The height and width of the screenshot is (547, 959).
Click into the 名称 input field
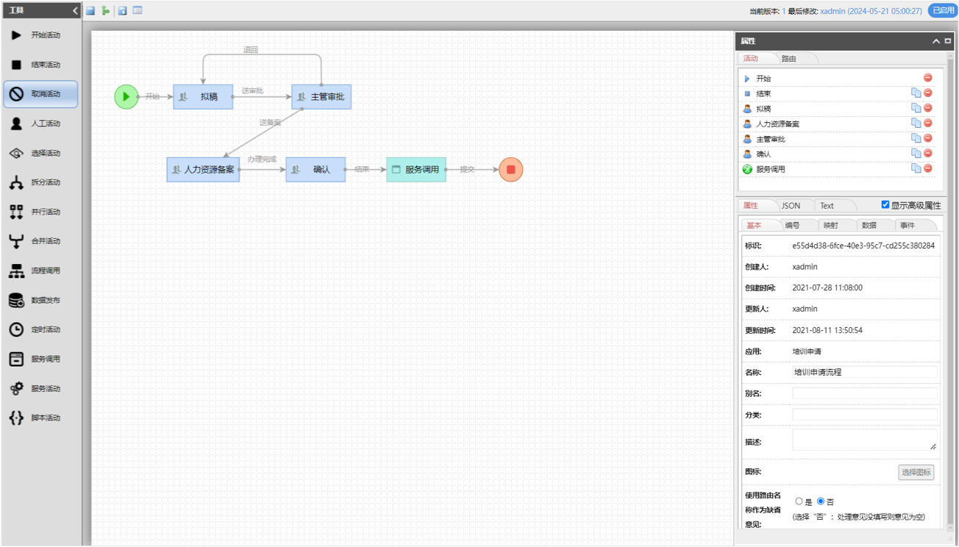tap(864, 372)
